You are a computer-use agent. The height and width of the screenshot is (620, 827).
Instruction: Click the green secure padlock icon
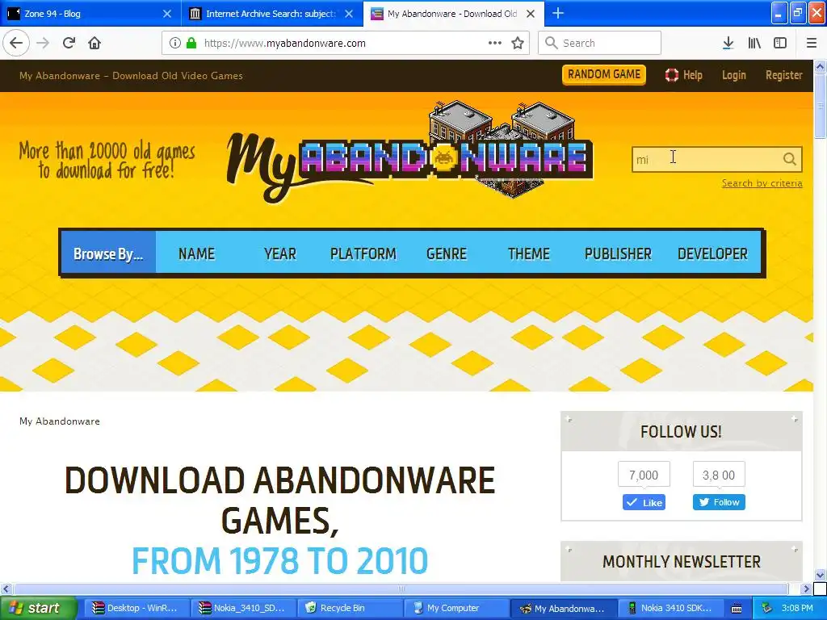click(x=191, y=43)
